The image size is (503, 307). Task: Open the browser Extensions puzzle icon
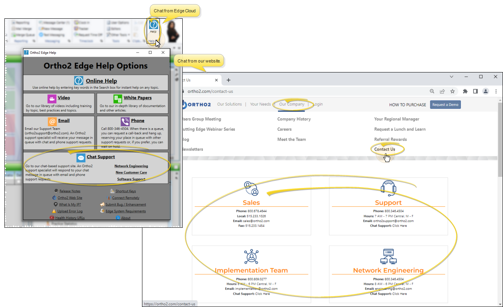[x=465, y=91]
